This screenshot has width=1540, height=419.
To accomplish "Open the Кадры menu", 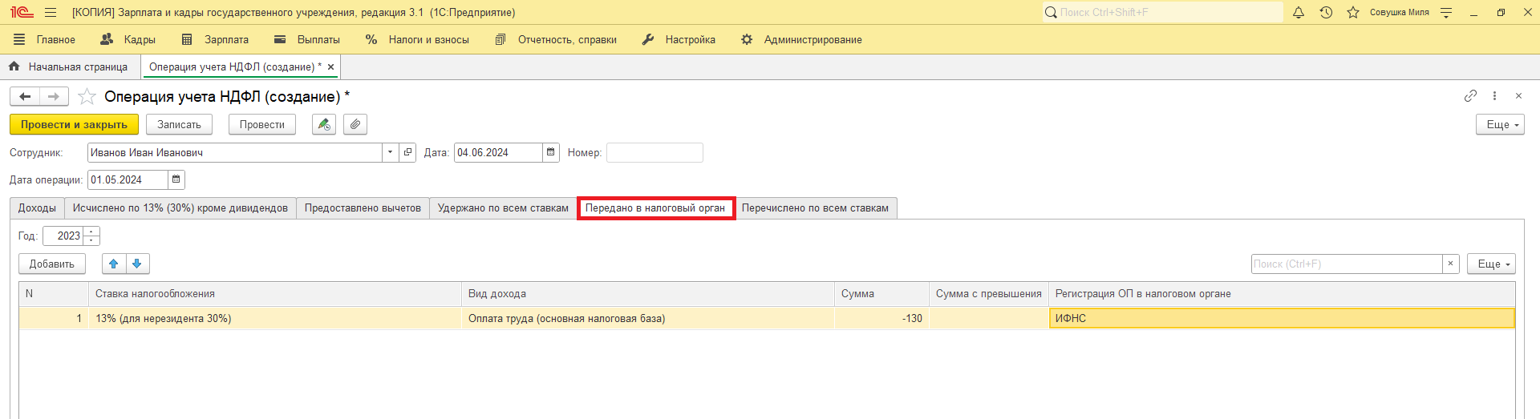I will 128,40.
